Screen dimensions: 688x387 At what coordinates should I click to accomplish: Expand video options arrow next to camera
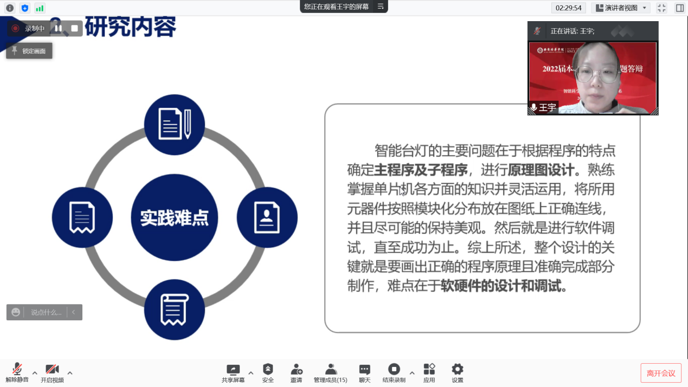click(x=70, y=373)
